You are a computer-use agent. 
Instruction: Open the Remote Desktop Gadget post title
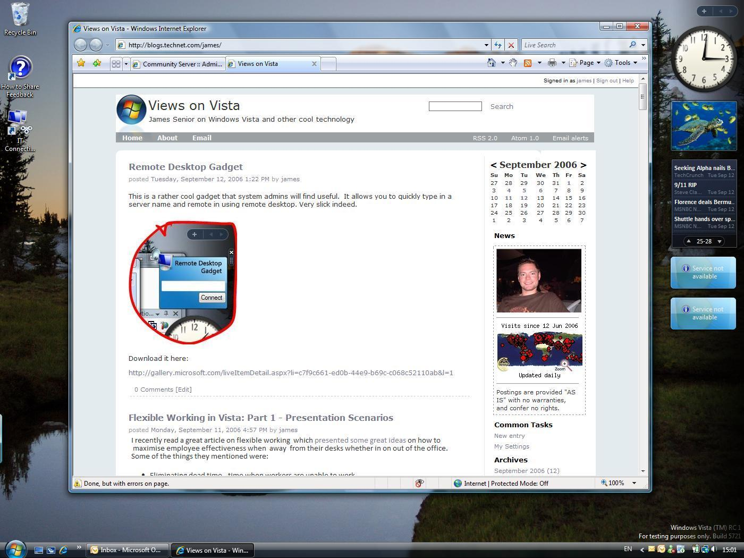click(185, 167)
